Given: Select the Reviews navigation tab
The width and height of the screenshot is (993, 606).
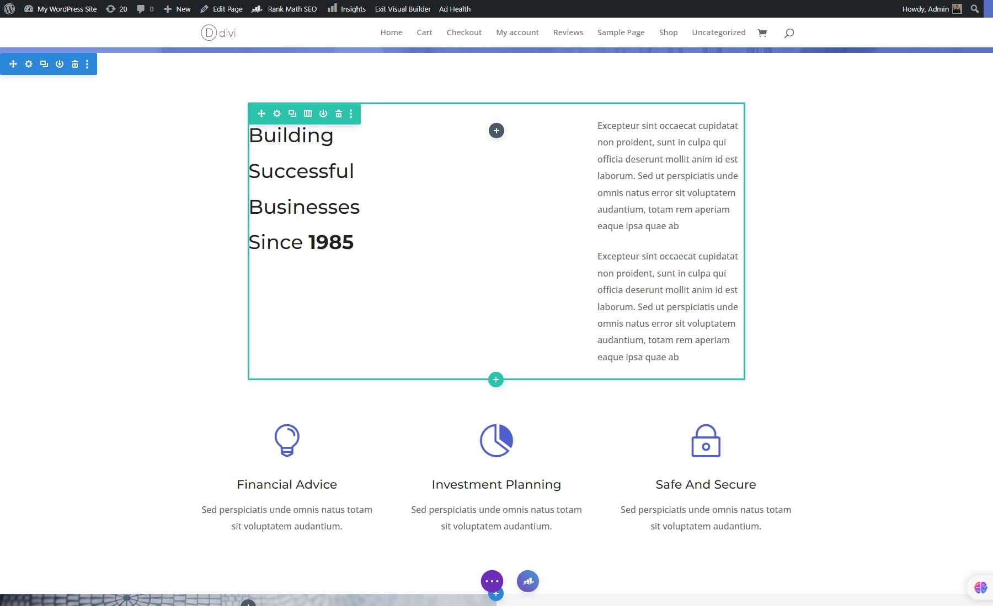Looking at the screenshot, I should [568, 33].
